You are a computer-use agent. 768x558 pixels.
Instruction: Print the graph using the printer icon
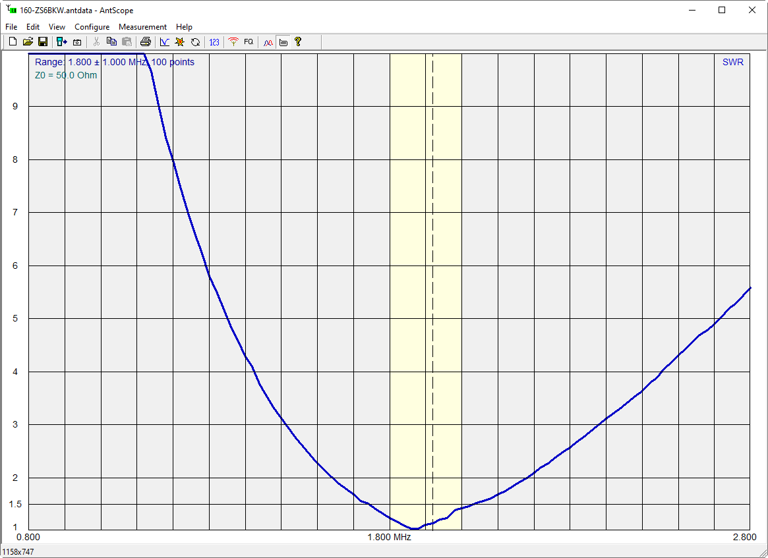click(x=146, y=42)
